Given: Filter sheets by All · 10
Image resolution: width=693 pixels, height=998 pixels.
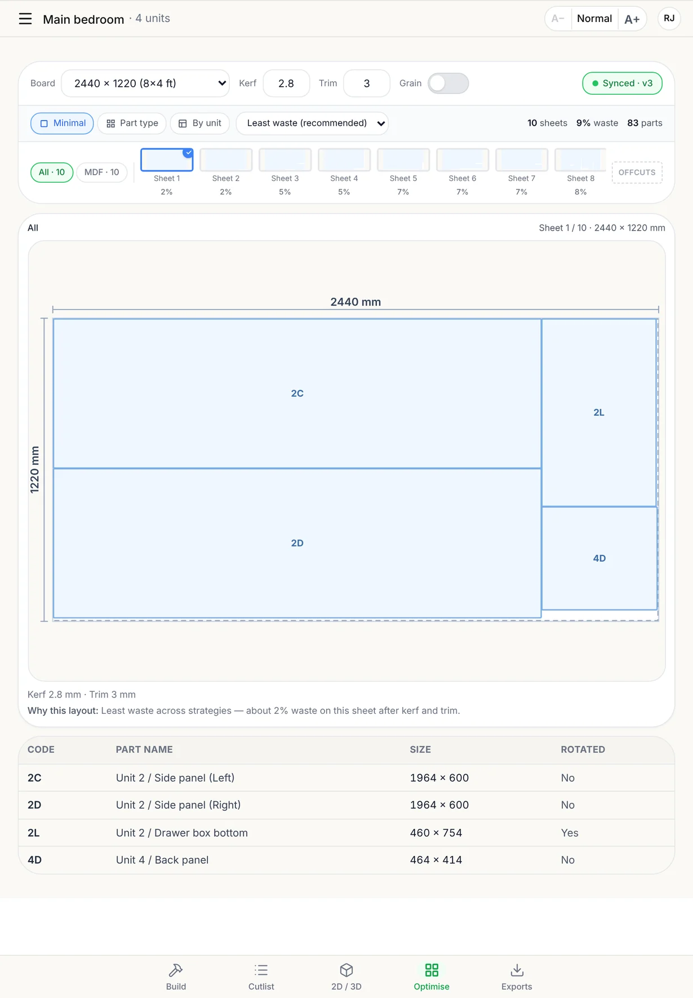Looking at the screenshot, I should pos(52,173).
